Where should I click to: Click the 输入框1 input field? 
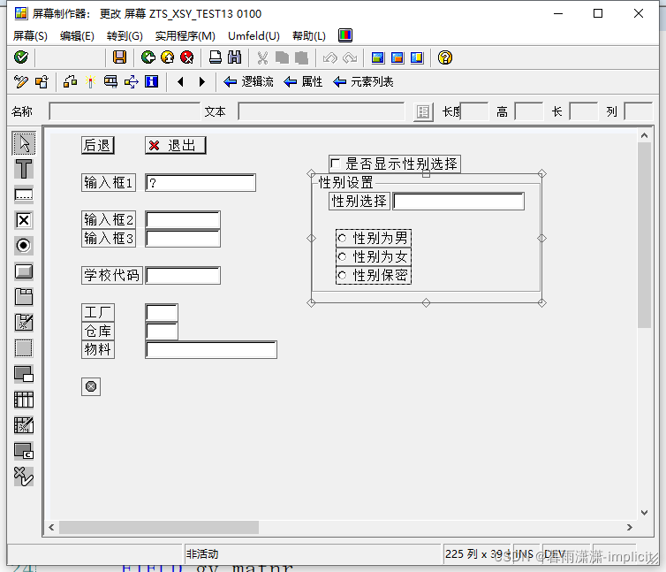click(x=201, y=183)
